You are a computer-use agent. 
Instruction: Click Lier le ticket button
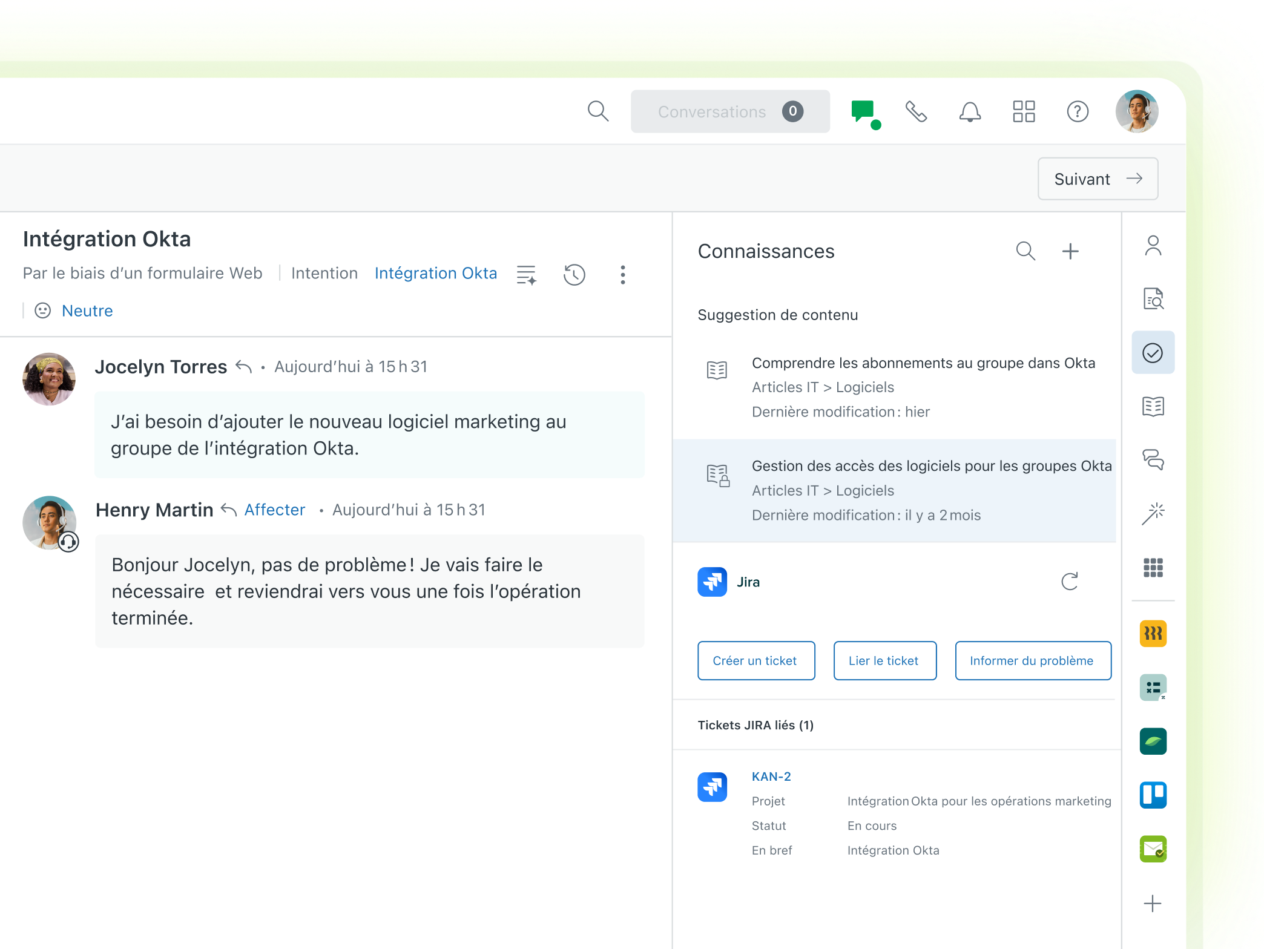coord(884,660)
